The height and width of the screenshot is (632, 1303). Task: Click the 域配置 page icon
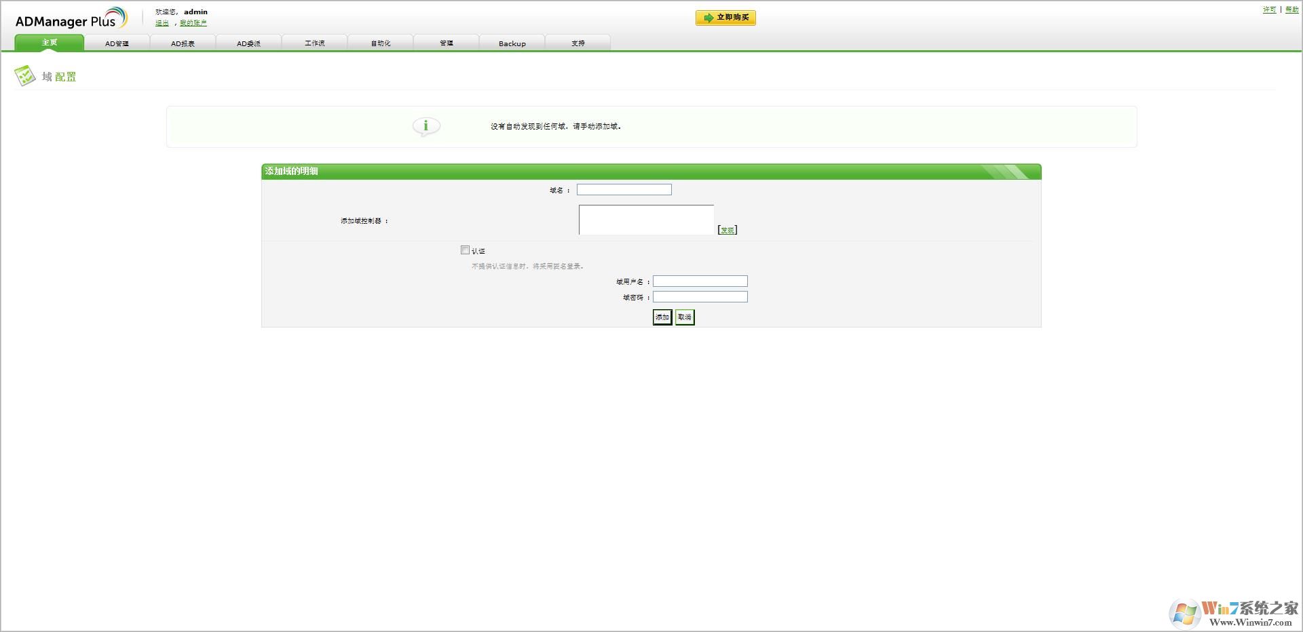pos(25,76)
